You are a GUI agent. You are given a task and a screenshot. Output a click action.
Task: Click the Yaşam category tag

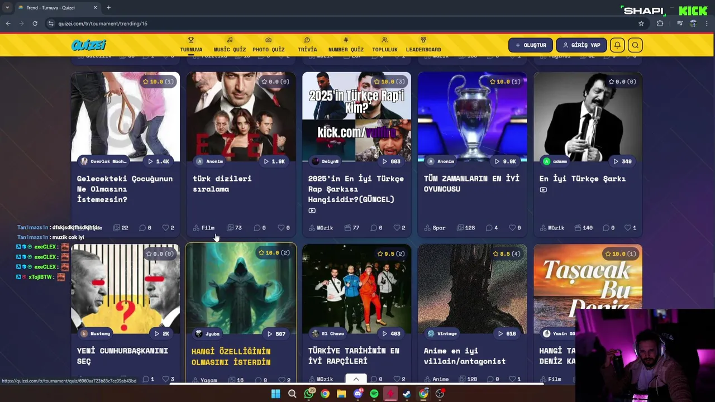pos(204,380)
